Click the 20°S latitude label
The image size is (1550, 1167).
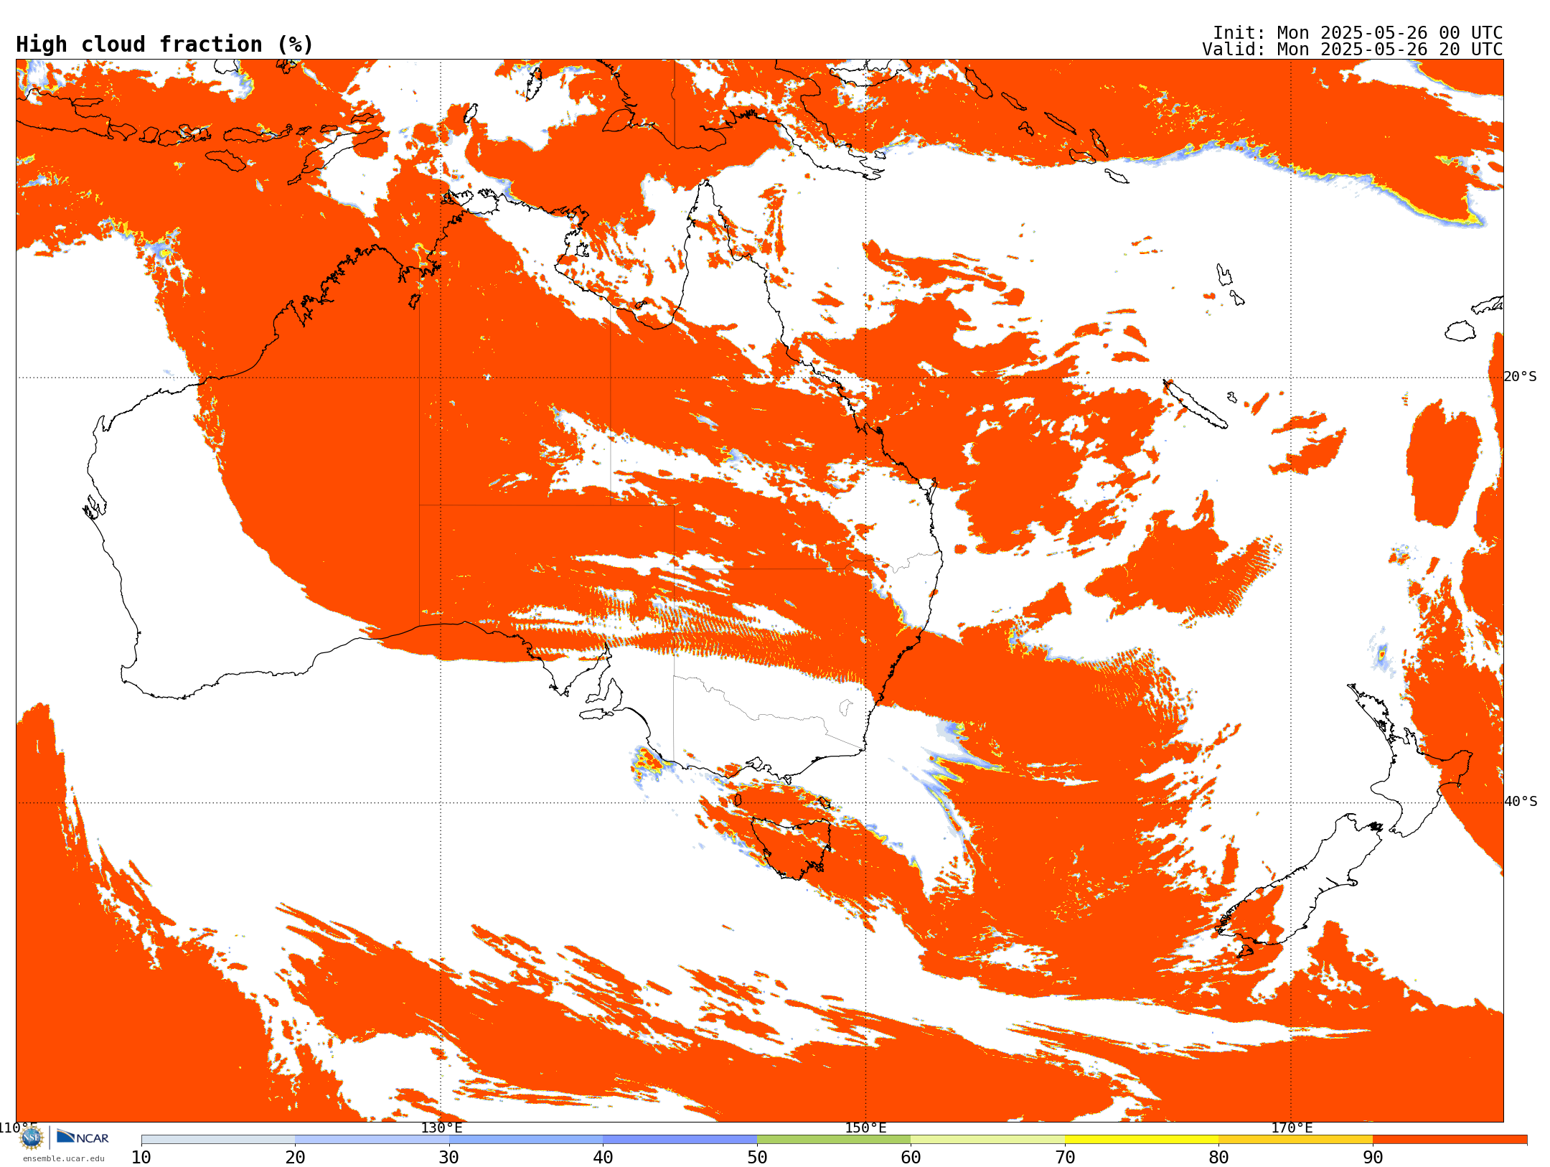pyautogui.click(x=1521, y=377)
